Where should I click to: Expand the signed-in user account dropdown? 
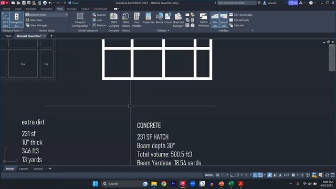tap(287, 3)
